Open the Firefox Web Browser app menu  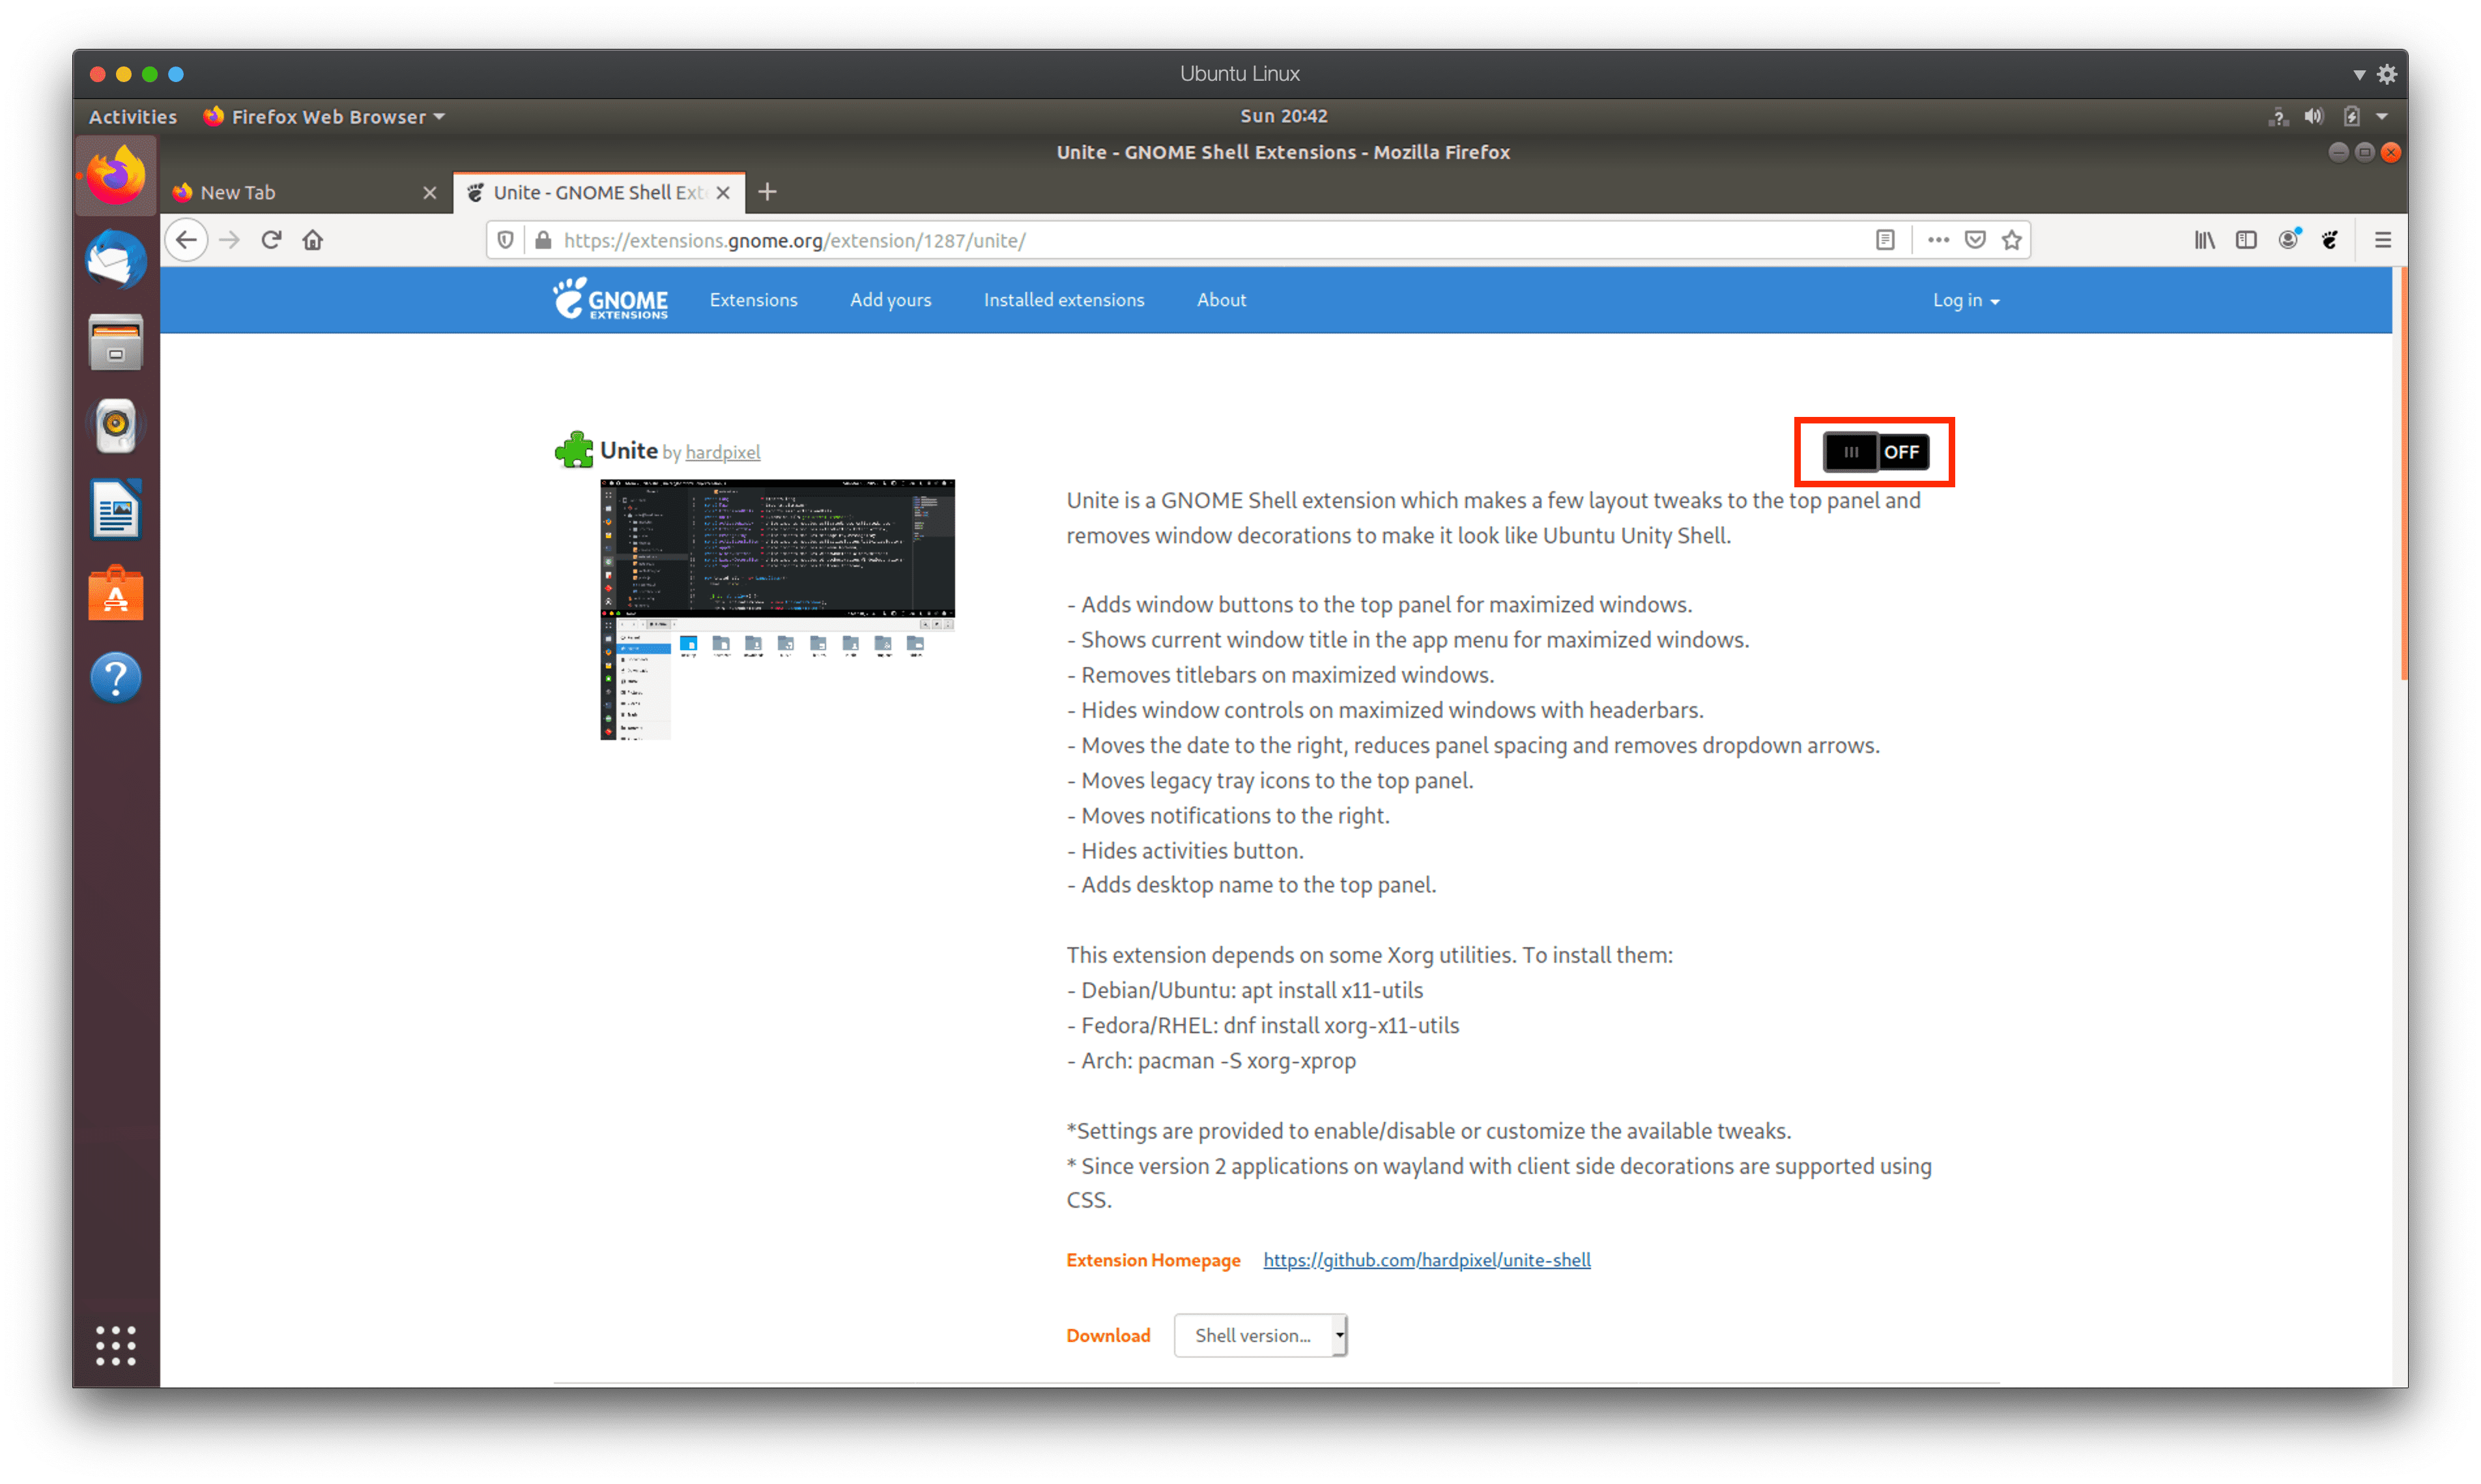(x=325, y=116)
